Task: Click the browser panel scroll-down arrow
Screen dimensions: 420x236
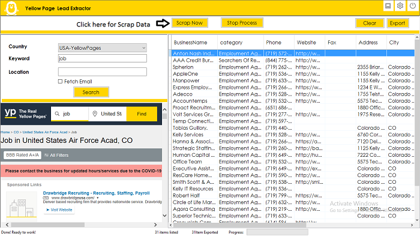Action: click(164, 216)
